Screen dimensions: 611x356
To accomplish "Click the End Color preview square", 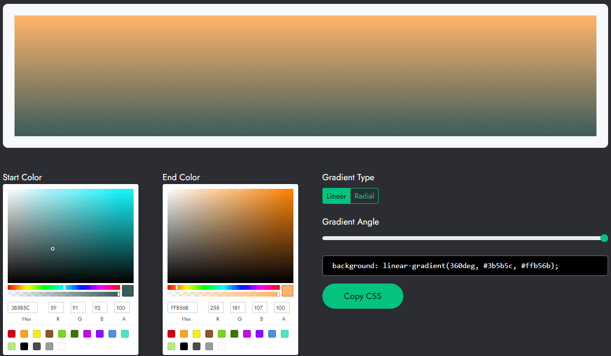I will [287, 290].
